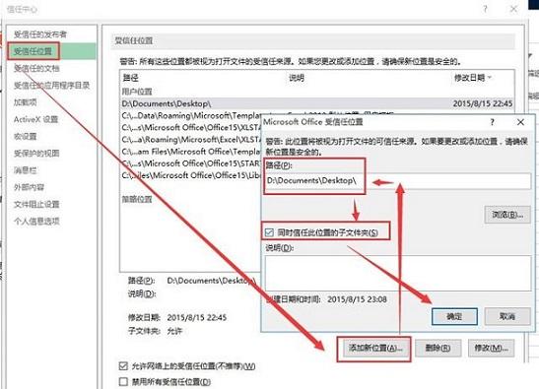The width and height of the screenshot is (539, 389).
Task: Click the 路径(P) input field in dialog
Action: click(397, 181)
